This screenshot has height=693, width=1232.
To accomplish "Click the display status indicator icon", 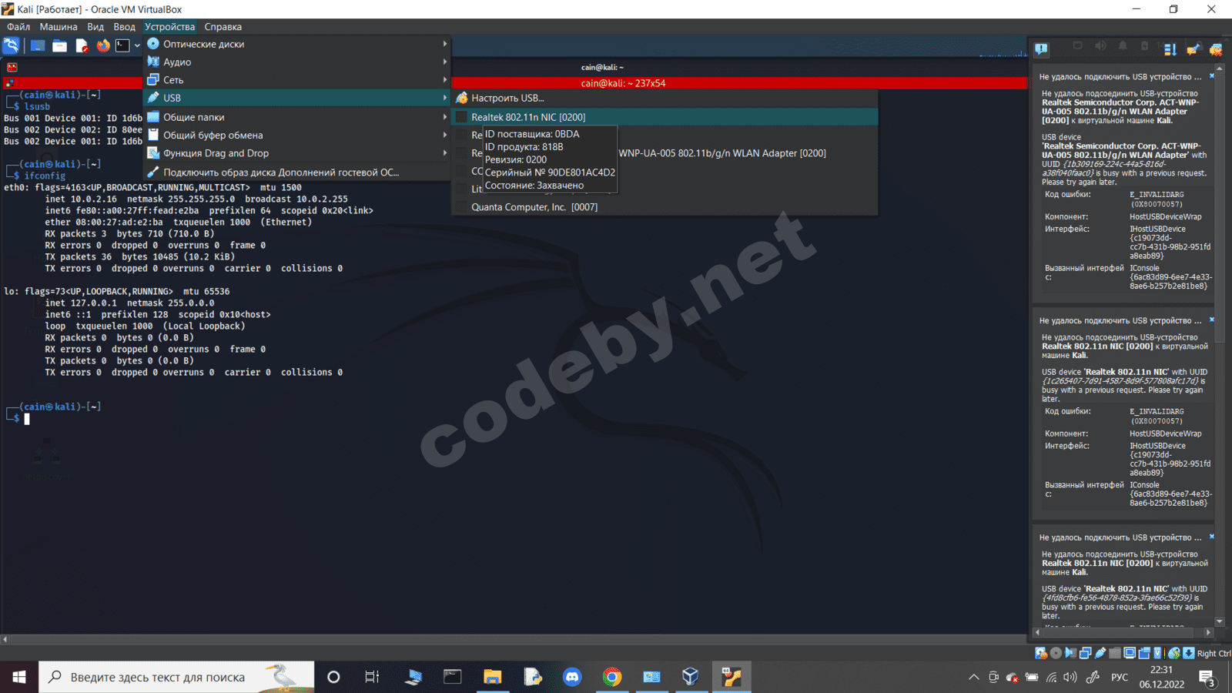I will [x=1130, y=653].
